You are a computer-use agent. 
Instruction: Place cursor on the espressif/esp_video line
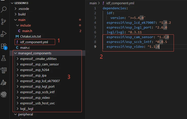(x=133, y=47)
